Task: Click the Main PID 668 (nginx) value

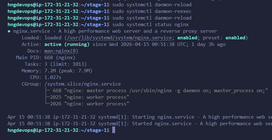Action: click(x=60, y=58)
